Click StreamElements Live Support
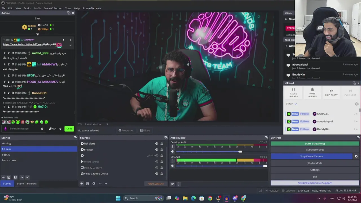Image resolution: width=361 pixels, height=203 pixels. click(x=315, y=183)
